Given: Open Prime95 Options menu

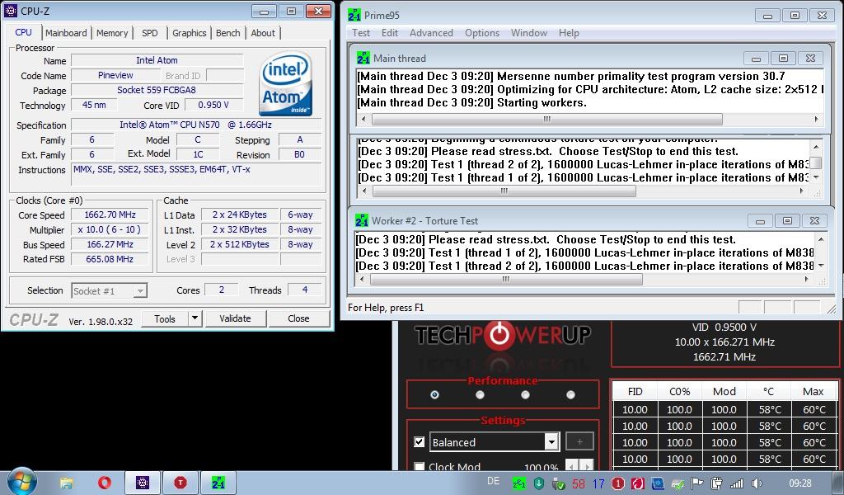Looking at the screenshot, I should [481, 33].
